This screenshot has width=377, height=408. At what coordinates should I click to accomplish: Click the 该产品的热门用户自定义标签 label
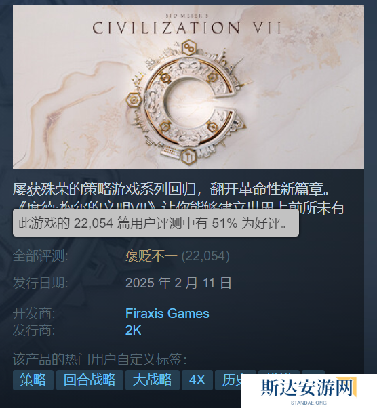point(100,360)
